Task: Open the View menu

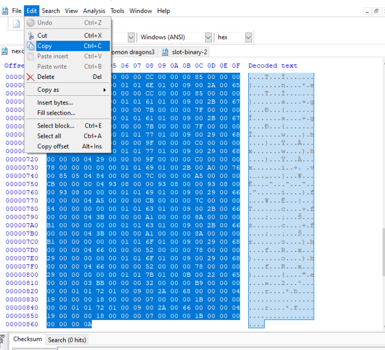Action: point(71,11)
